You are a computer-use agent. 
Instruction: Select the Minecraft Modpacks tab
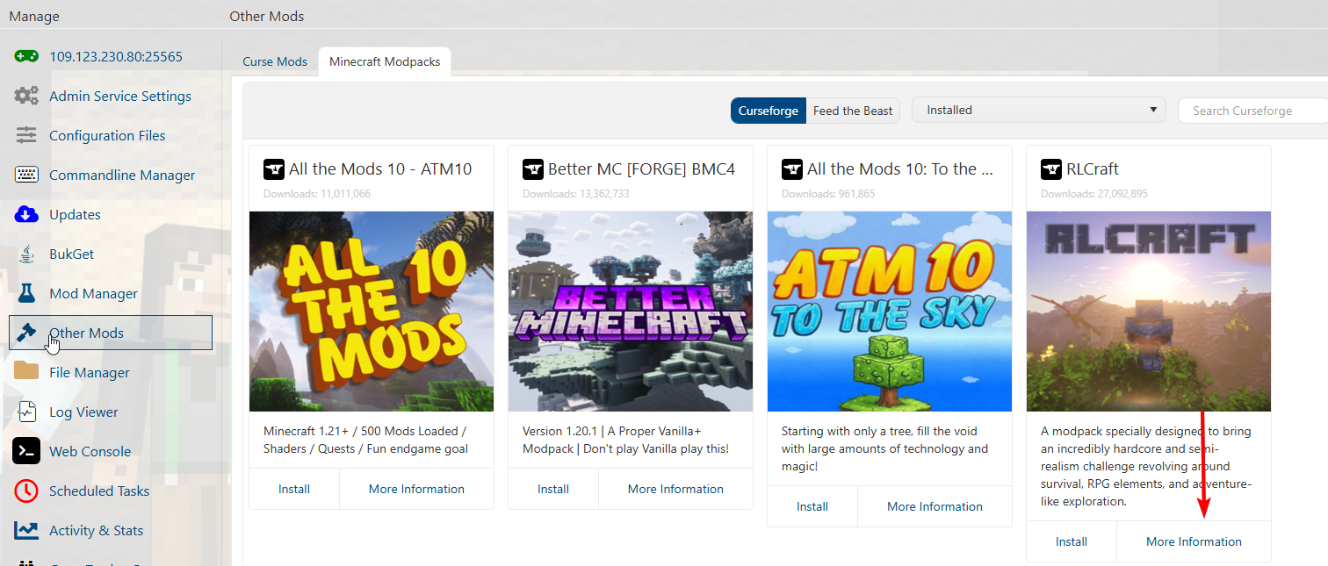pyautogui.click(x=385, y=62)
